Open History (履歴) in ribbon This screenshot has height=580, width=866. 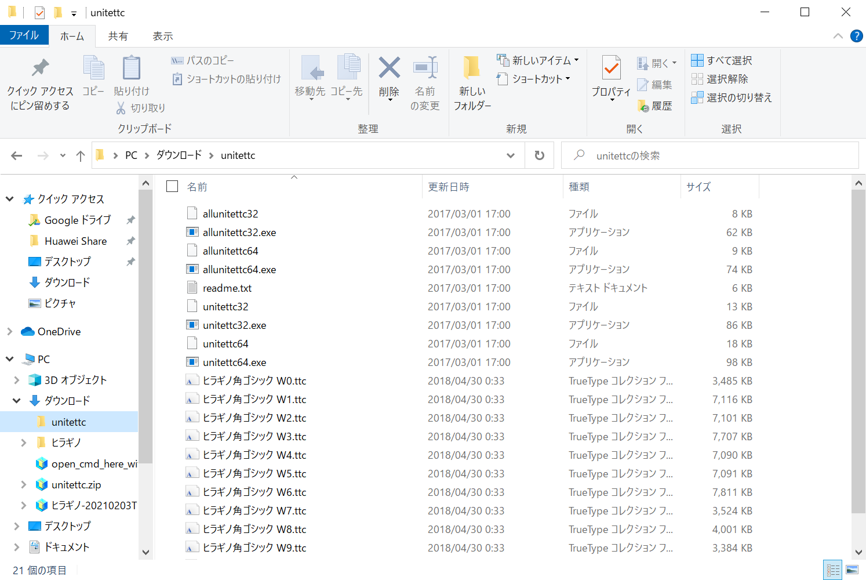coord(654,106)
